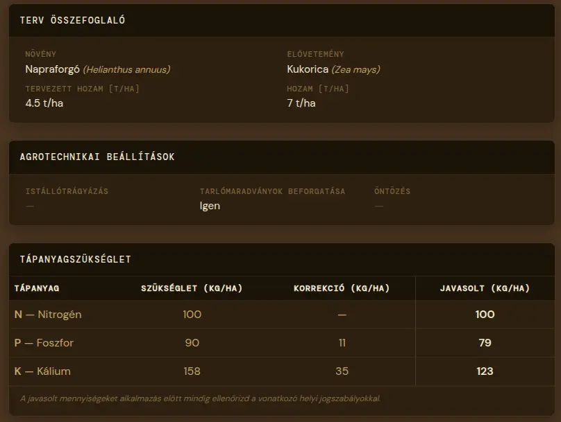Click the footnote about local regulations
561x422 pixels.
[200, 398]
